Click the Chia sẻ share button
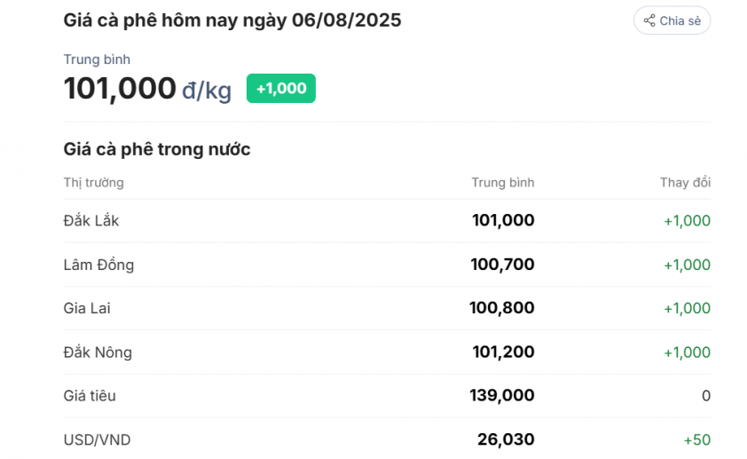The height and width of the screenshot is (459, 747). coord(672,20)
